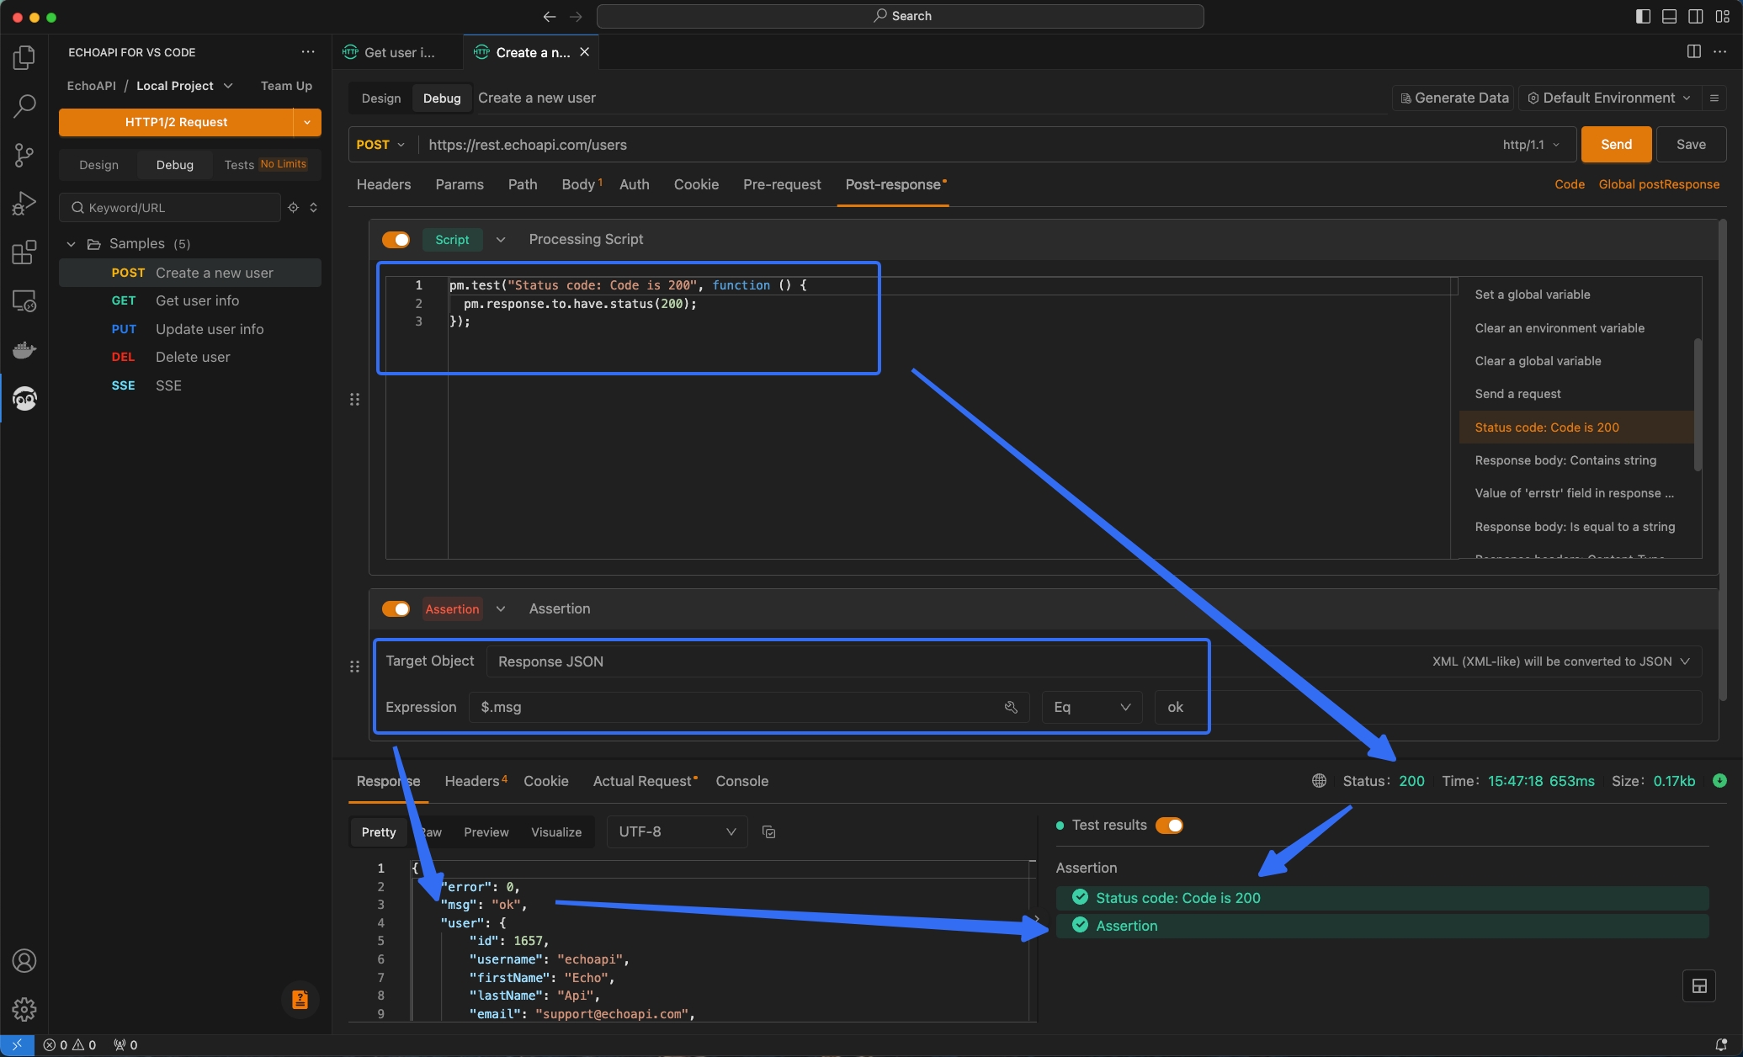The height and width of the screenshot is (1057, 1743).
Task: Click the Save button for the request
Action: (1689, 145)
